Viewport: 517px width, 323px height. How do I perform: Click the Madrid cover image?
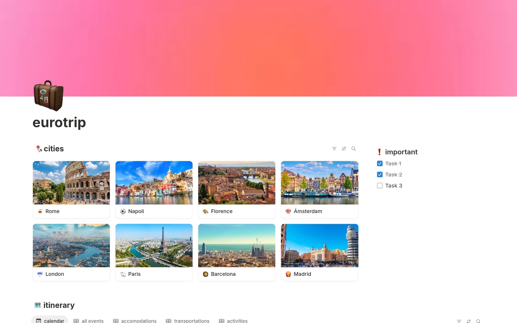coord(319,245)
